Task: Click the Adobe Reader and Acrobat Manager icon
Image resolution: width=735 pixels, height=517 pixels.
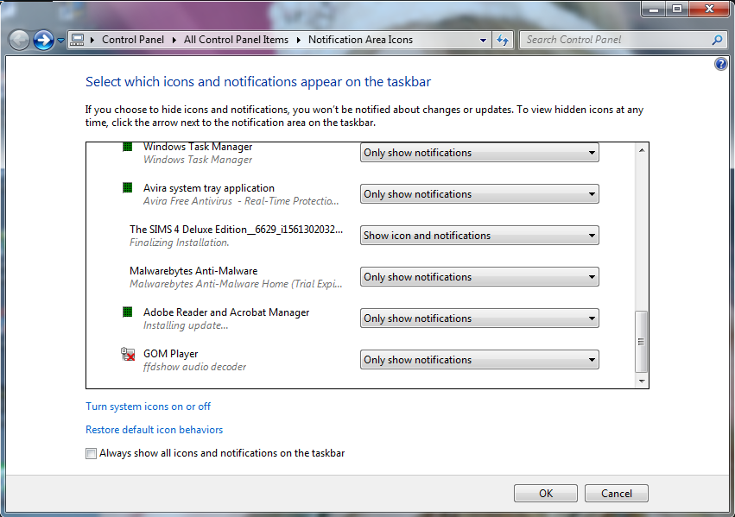Action: (128, 312)
